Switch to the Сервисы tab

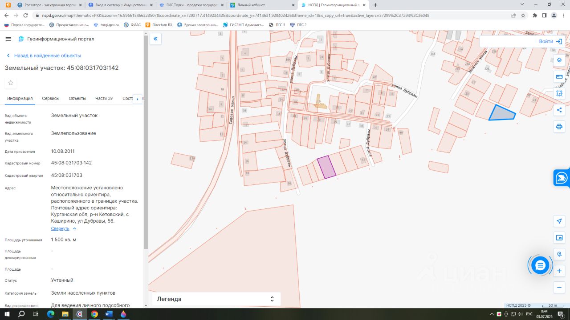pos(51,99)
